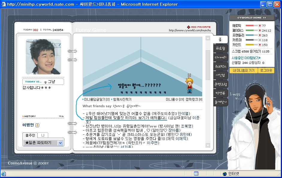Switch to the 다이어리 tab
Screen dimensions: 282x178
(221, 57)
